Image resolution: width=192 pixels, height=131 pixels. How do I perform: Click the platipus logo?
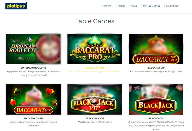16,6
